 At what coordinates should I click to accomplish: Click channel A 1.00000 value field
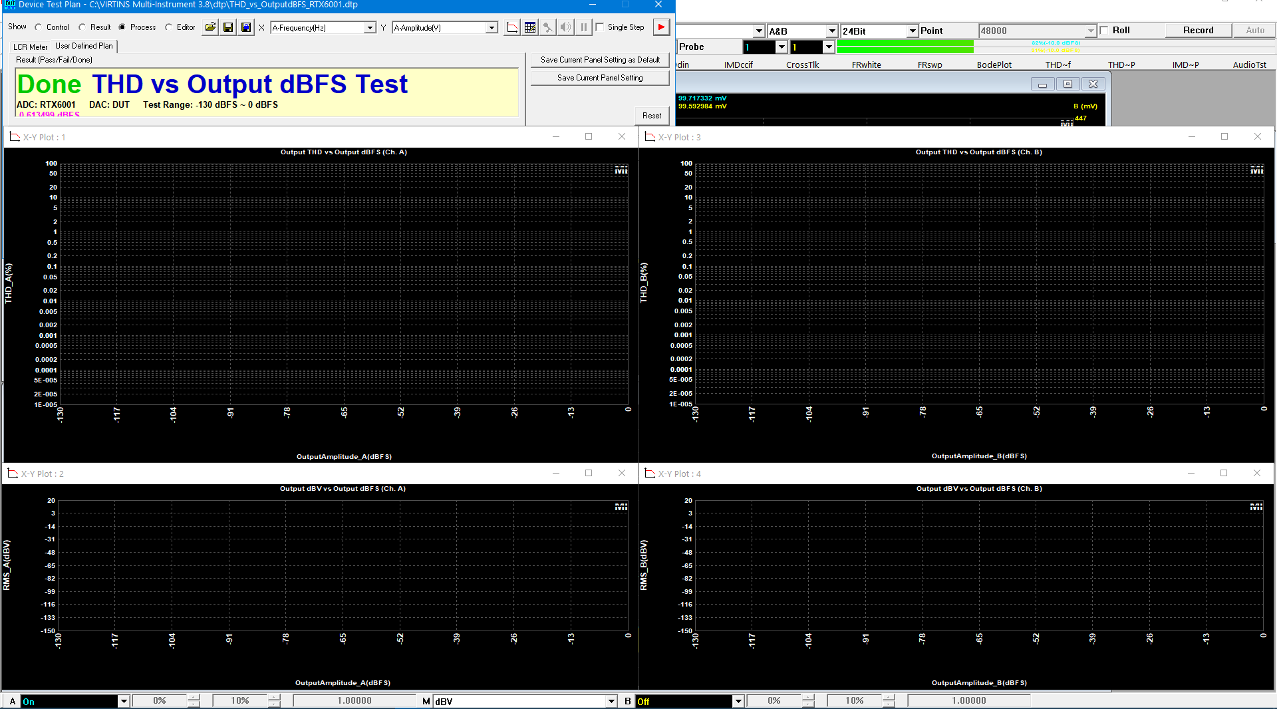[x=354, y=701]
